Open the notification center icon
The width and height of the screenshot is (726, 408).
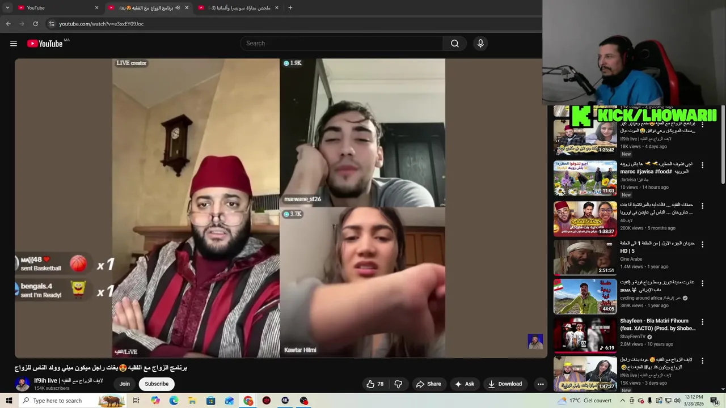click(x=715, y=401)
